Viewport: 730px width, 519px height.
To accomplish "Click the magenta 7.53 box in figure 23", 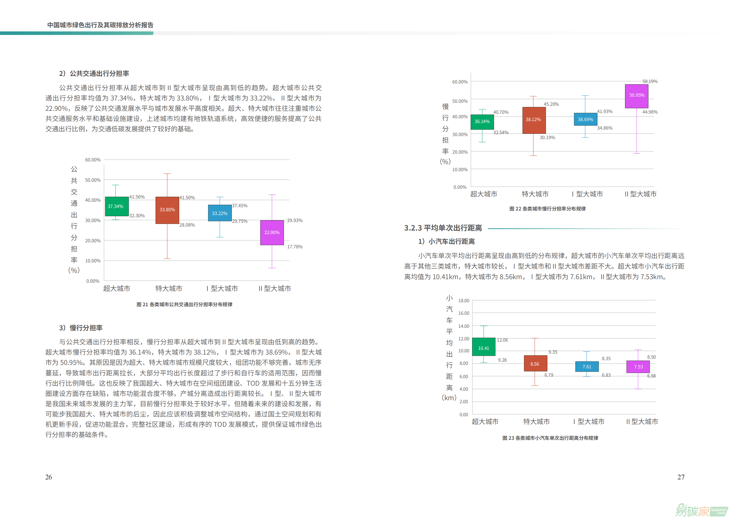I will coord(638,367).
